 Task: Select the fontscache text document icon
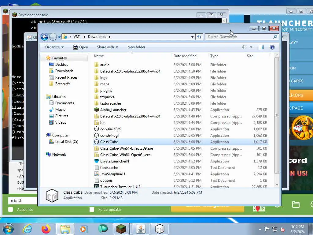click(96, 167)
